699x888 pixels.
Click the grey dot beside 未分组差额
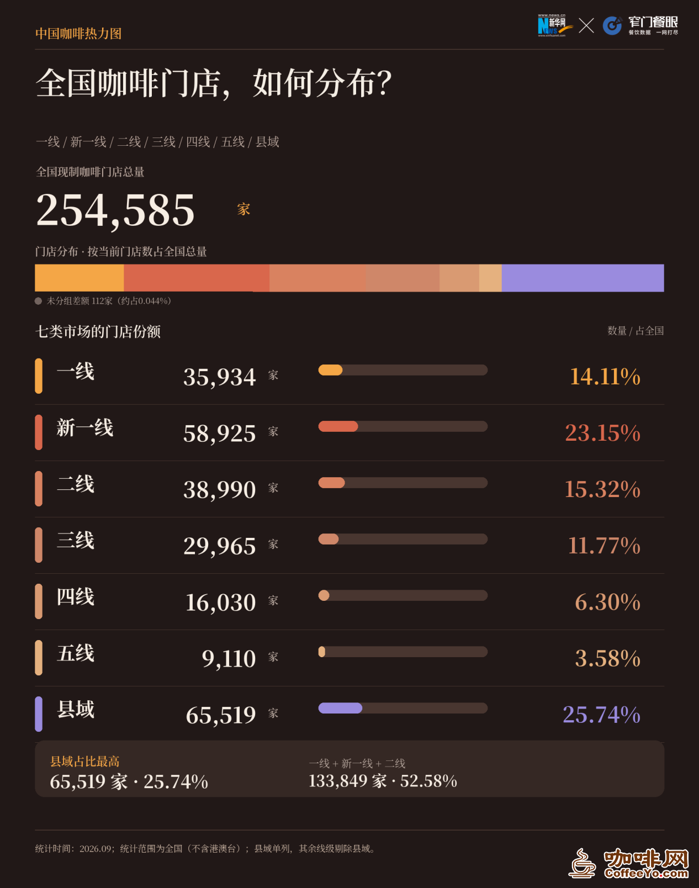pos(39,301)
